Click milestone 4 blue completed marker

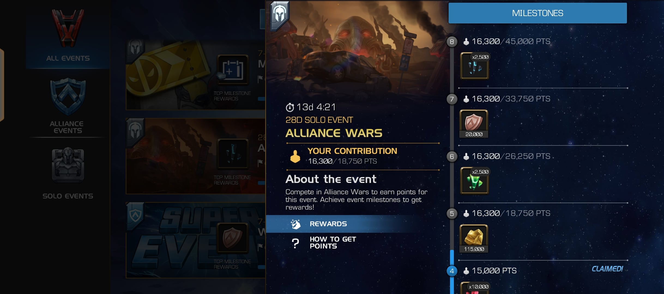pos(452,271)
